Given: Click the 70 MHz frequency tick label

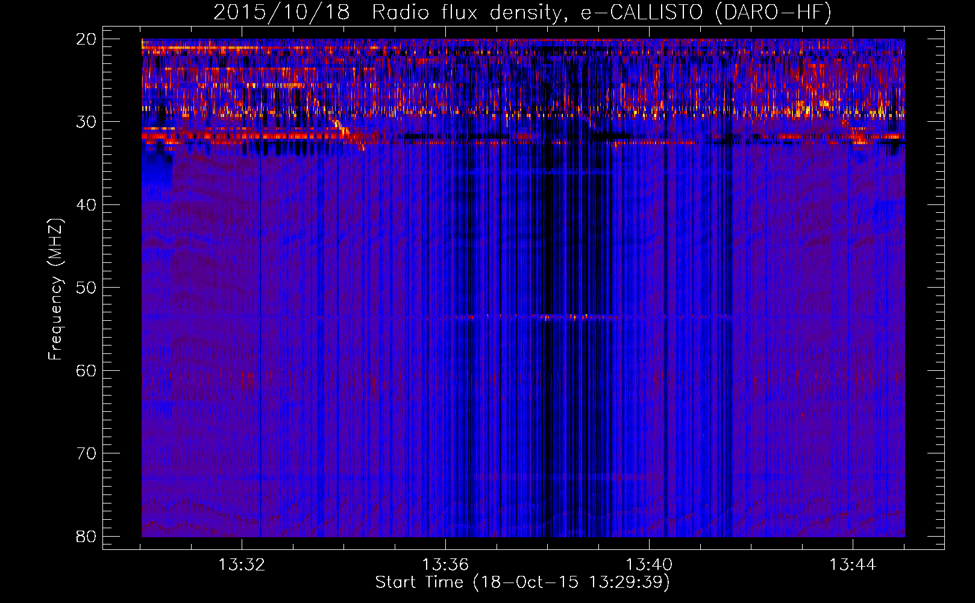Looking at the screenshot, I should pos(86,453).
